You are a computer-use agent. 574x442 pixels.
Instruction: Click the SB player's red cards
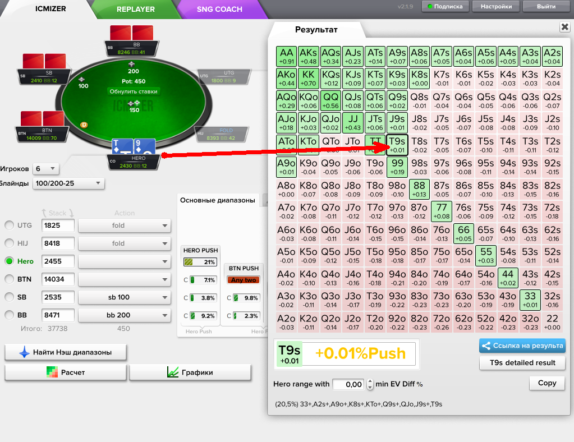(44, 61)
